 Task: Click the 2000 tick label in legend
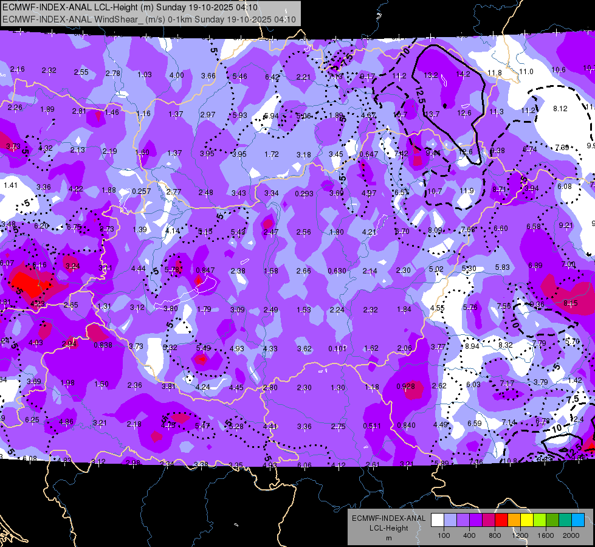(571, 535)
